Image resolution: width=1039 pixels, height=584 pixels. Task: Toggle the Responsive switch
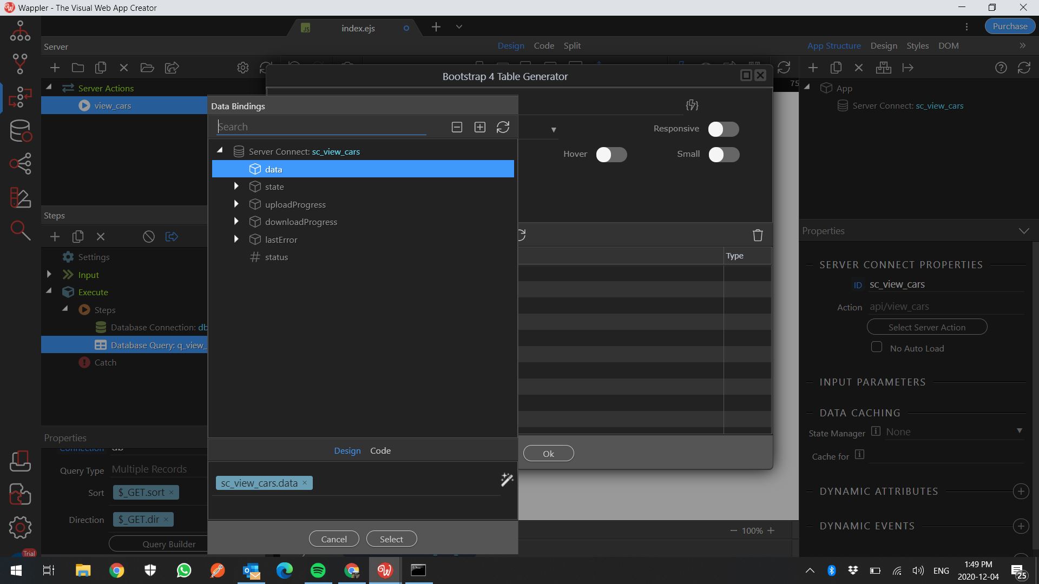(x=723, y=129)
